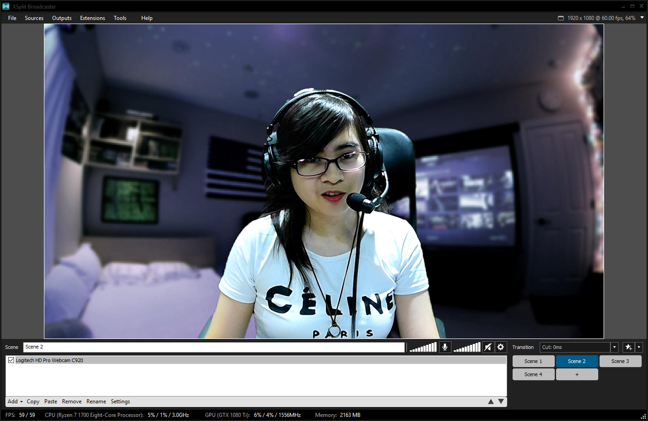Switch to Scene 4

click(x=533, y=374)
